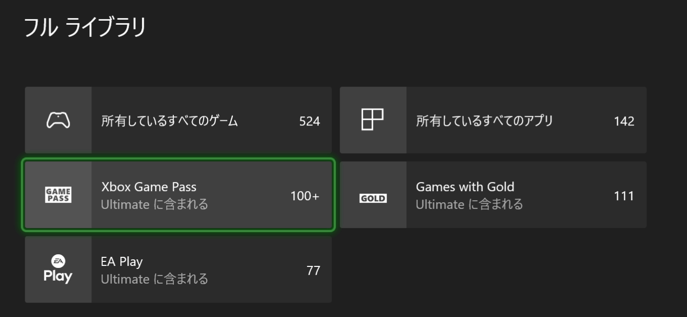
Task: Open 所有しているすべてのゲーム tile
Action: click(x=178, y=120)
